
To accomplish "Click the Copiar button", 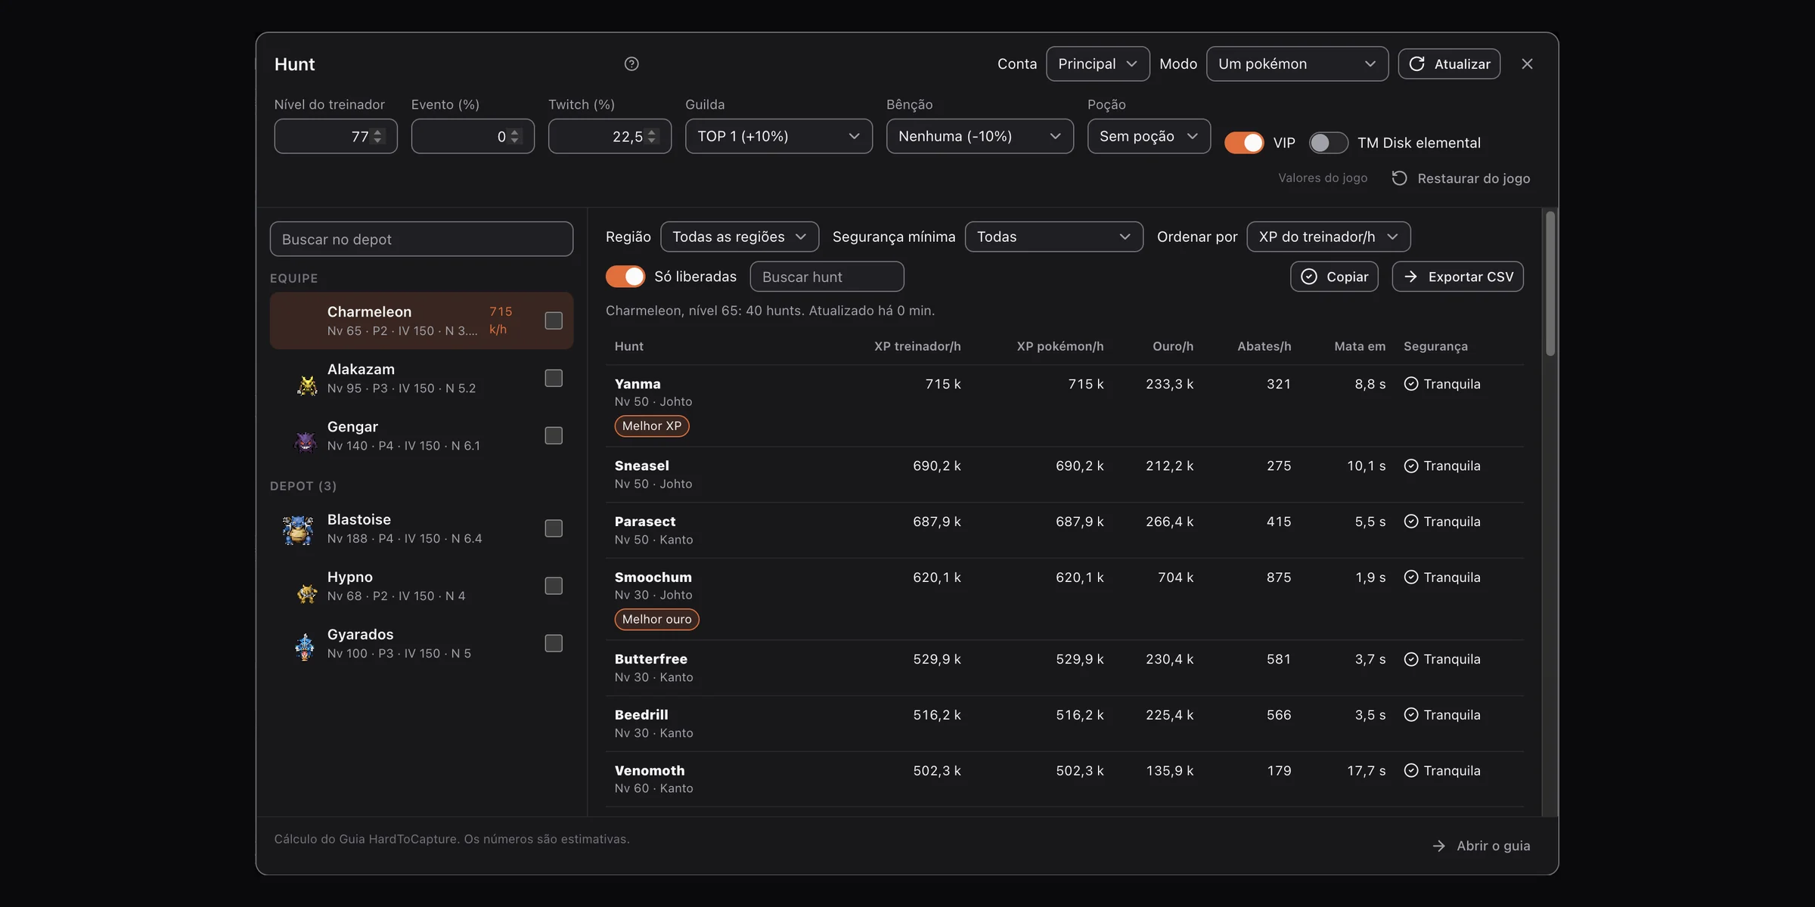I will click(x=1334, y=277).
